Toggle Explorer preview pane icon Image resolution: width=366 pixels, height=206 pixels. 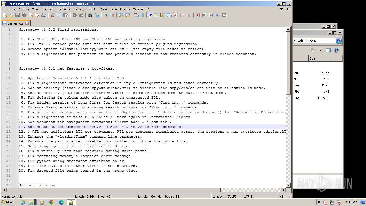click(328, 50)
